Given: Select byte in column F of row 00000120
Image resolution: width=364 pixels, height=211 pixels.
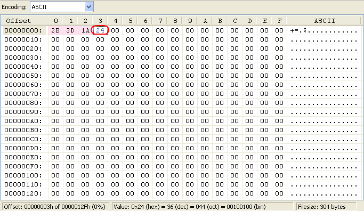Looking at the screenshot, I should (279, 193).
